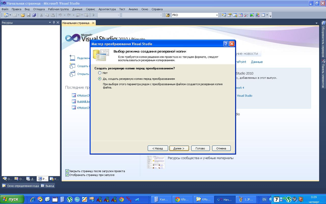Open the Справка menu
The width and height of the screenshot is (326, 204).
(x=157, y=9)
